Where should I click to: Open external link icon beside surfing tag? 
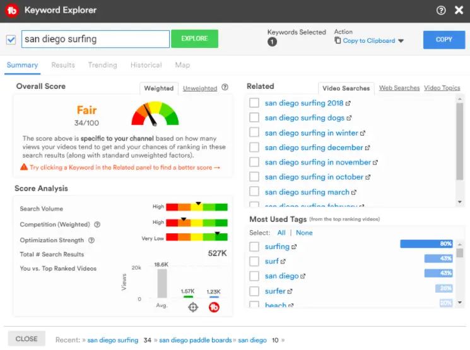coord(295,247)
